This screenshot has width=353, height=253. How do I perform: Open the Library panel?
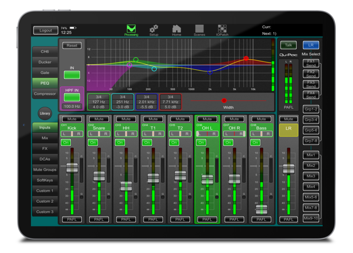click(x=45, y=113)
